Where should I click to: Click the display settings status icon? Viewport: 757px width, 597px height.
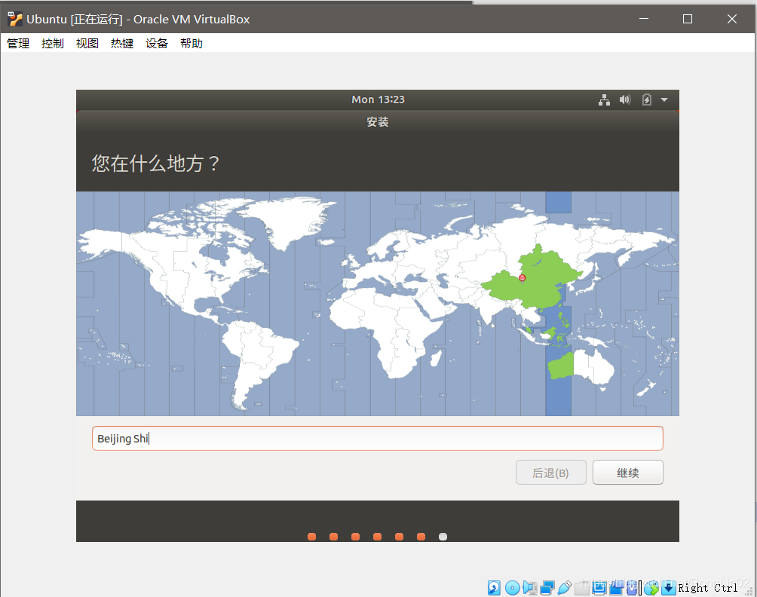click(599, 588)
